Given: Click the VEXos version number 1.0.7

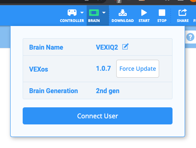Looking at the screenshot, I should [x=104, y=68].
